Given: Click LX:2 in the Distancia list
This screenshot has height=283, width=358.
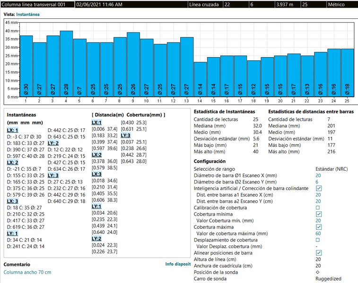Looking at the screenshot, I should (x=96, y=155).
